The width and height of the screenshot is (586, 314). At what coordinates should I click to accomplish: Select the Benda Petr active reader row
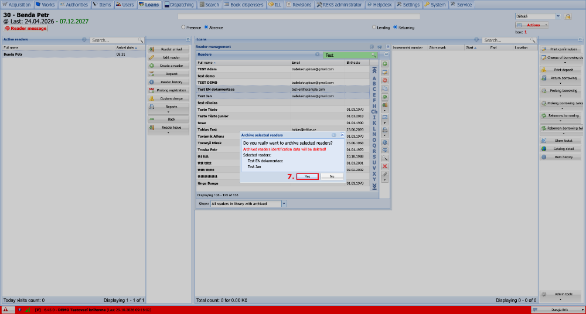pyautogui.click(x=73, y=54)
